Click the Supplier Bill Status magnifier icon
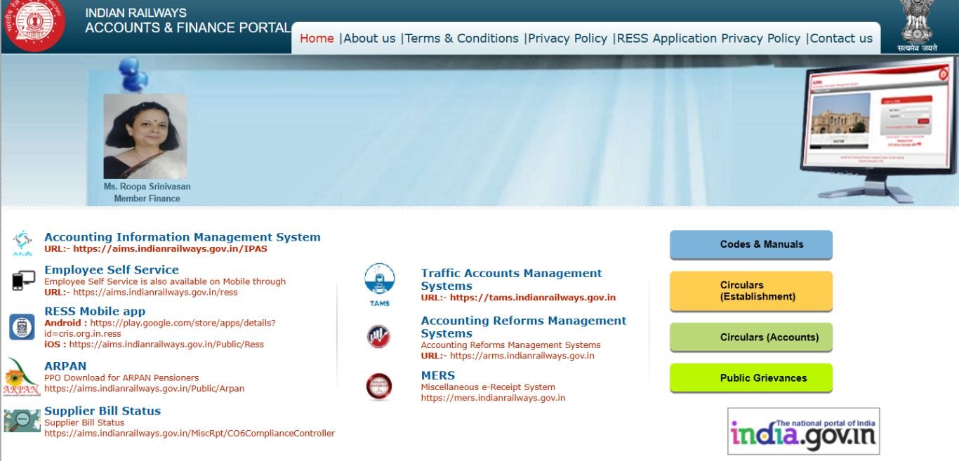 [x=22, y=421]
